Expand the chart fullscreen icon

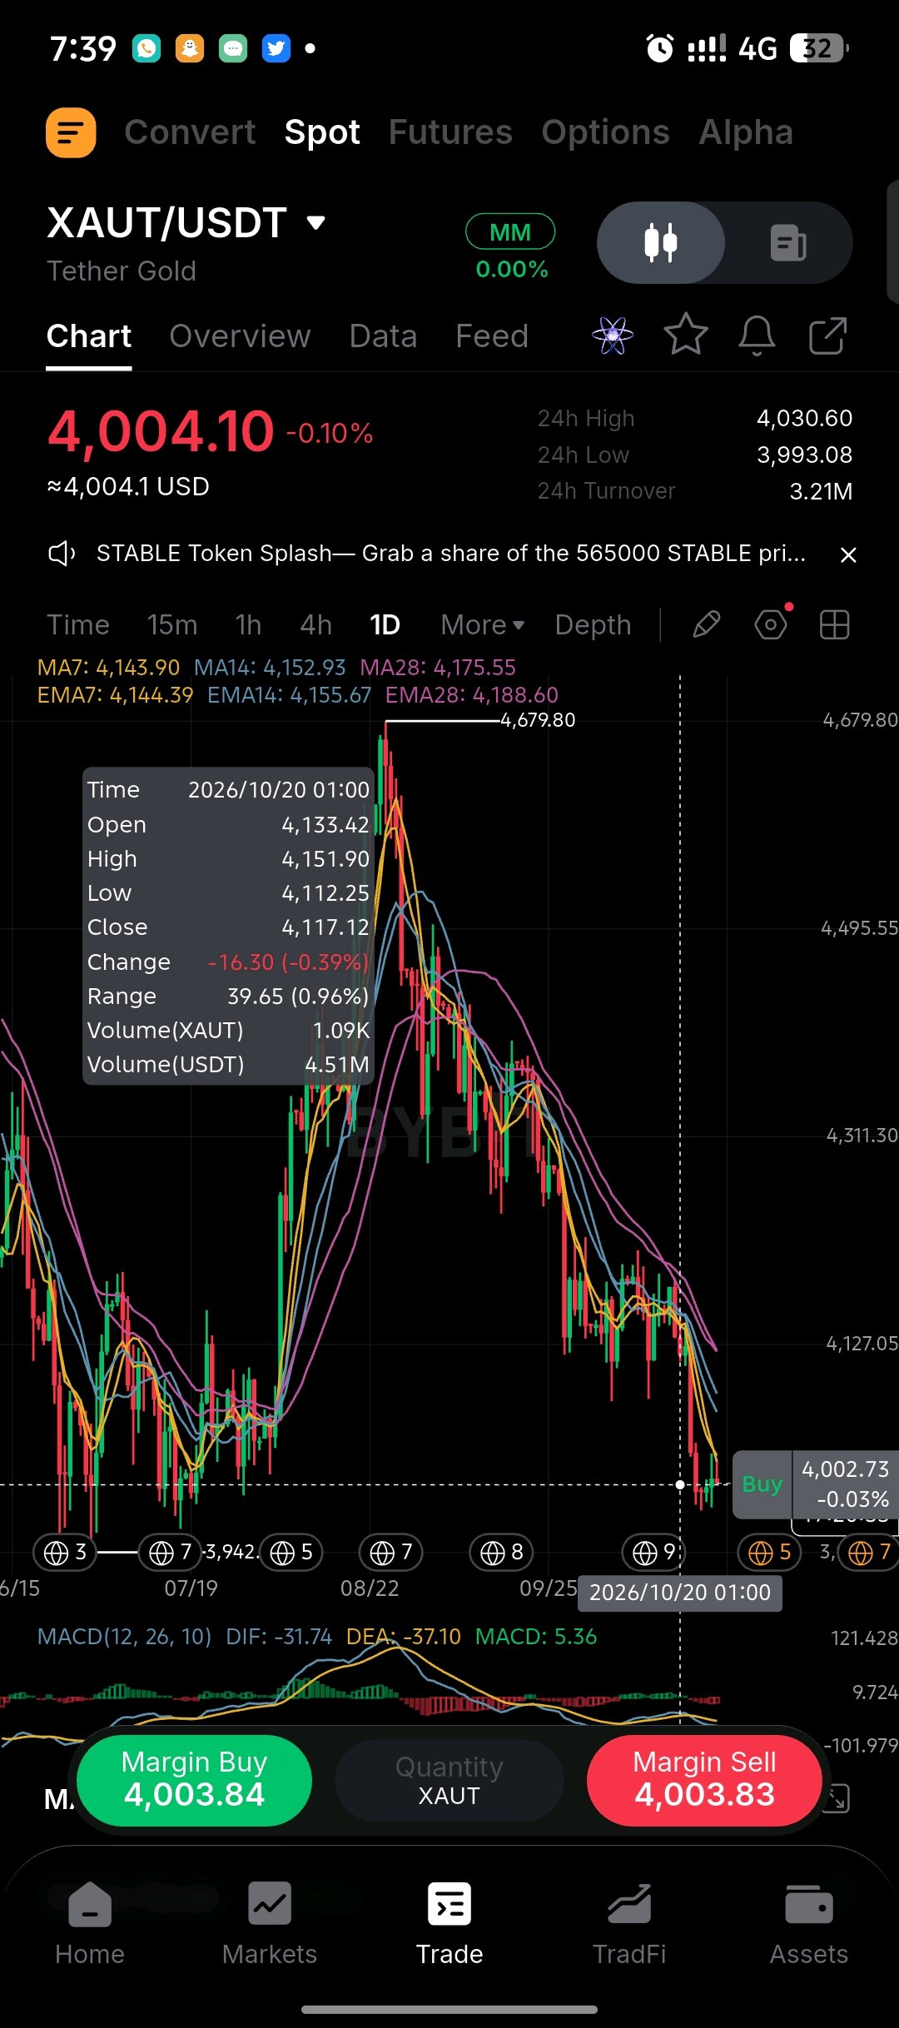837,1798
